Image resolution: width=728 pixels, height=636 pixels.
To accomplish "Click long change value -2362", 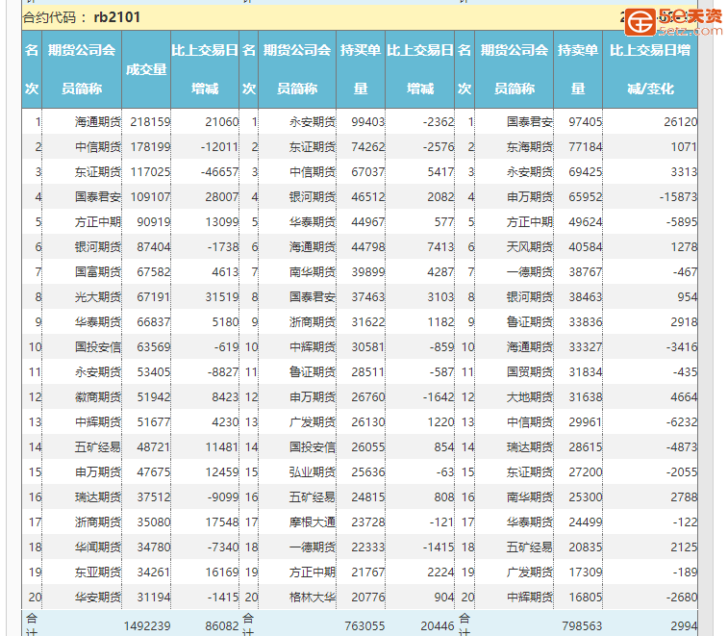I will [x=439, y=122].
